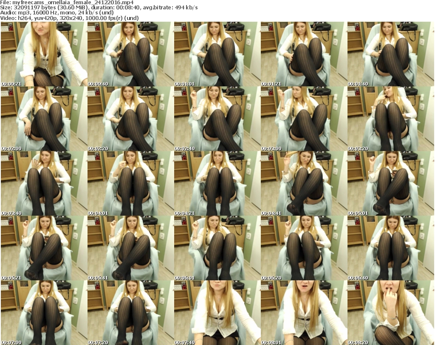Select the frame at 00:06:40
Screen dimensions: 435x345
[x=391, y=248]
